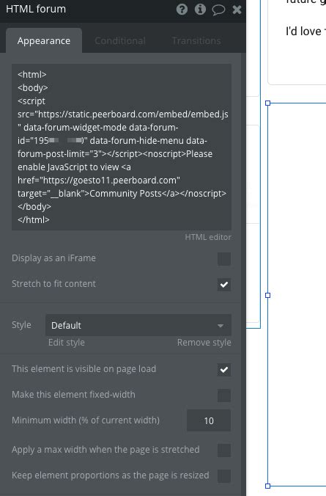Close the HTML forum property panel
This screenshot has height=496, width=326.
[237, 10]
